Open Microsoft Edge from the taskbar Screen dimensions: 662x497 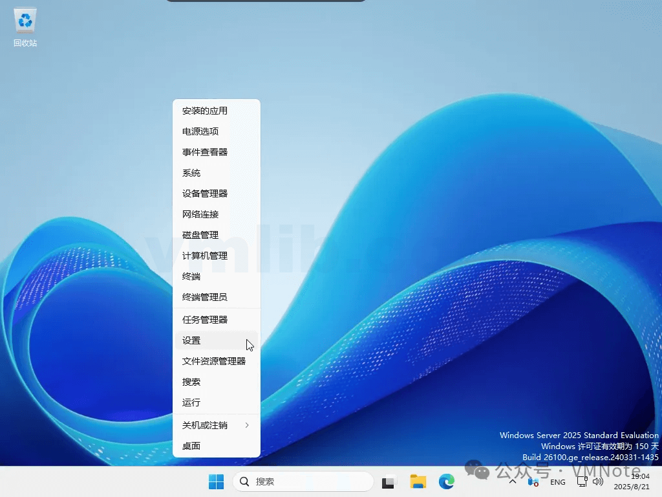click(447, 481)
